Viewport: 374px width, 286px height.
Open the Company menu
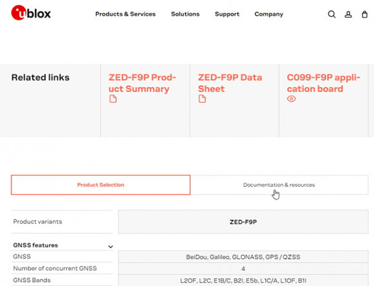click(x=269, y=14)
